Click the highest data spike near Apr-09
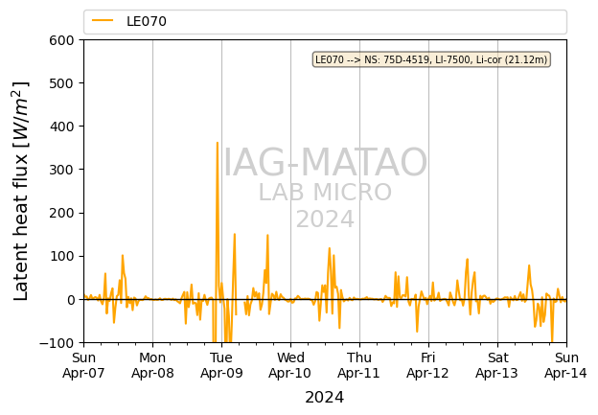 click(218, 143)
